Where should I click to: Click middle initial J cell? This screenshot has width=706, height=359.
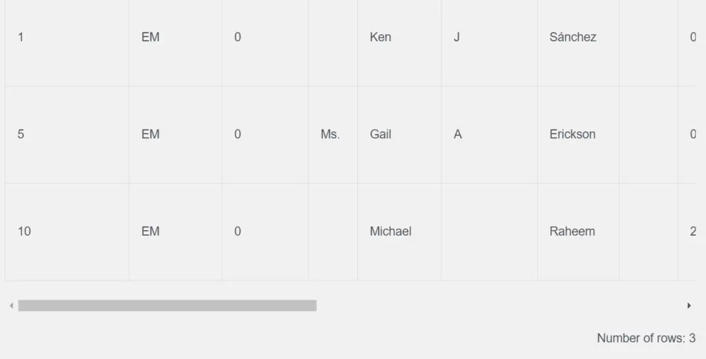[x=489, y=37]
